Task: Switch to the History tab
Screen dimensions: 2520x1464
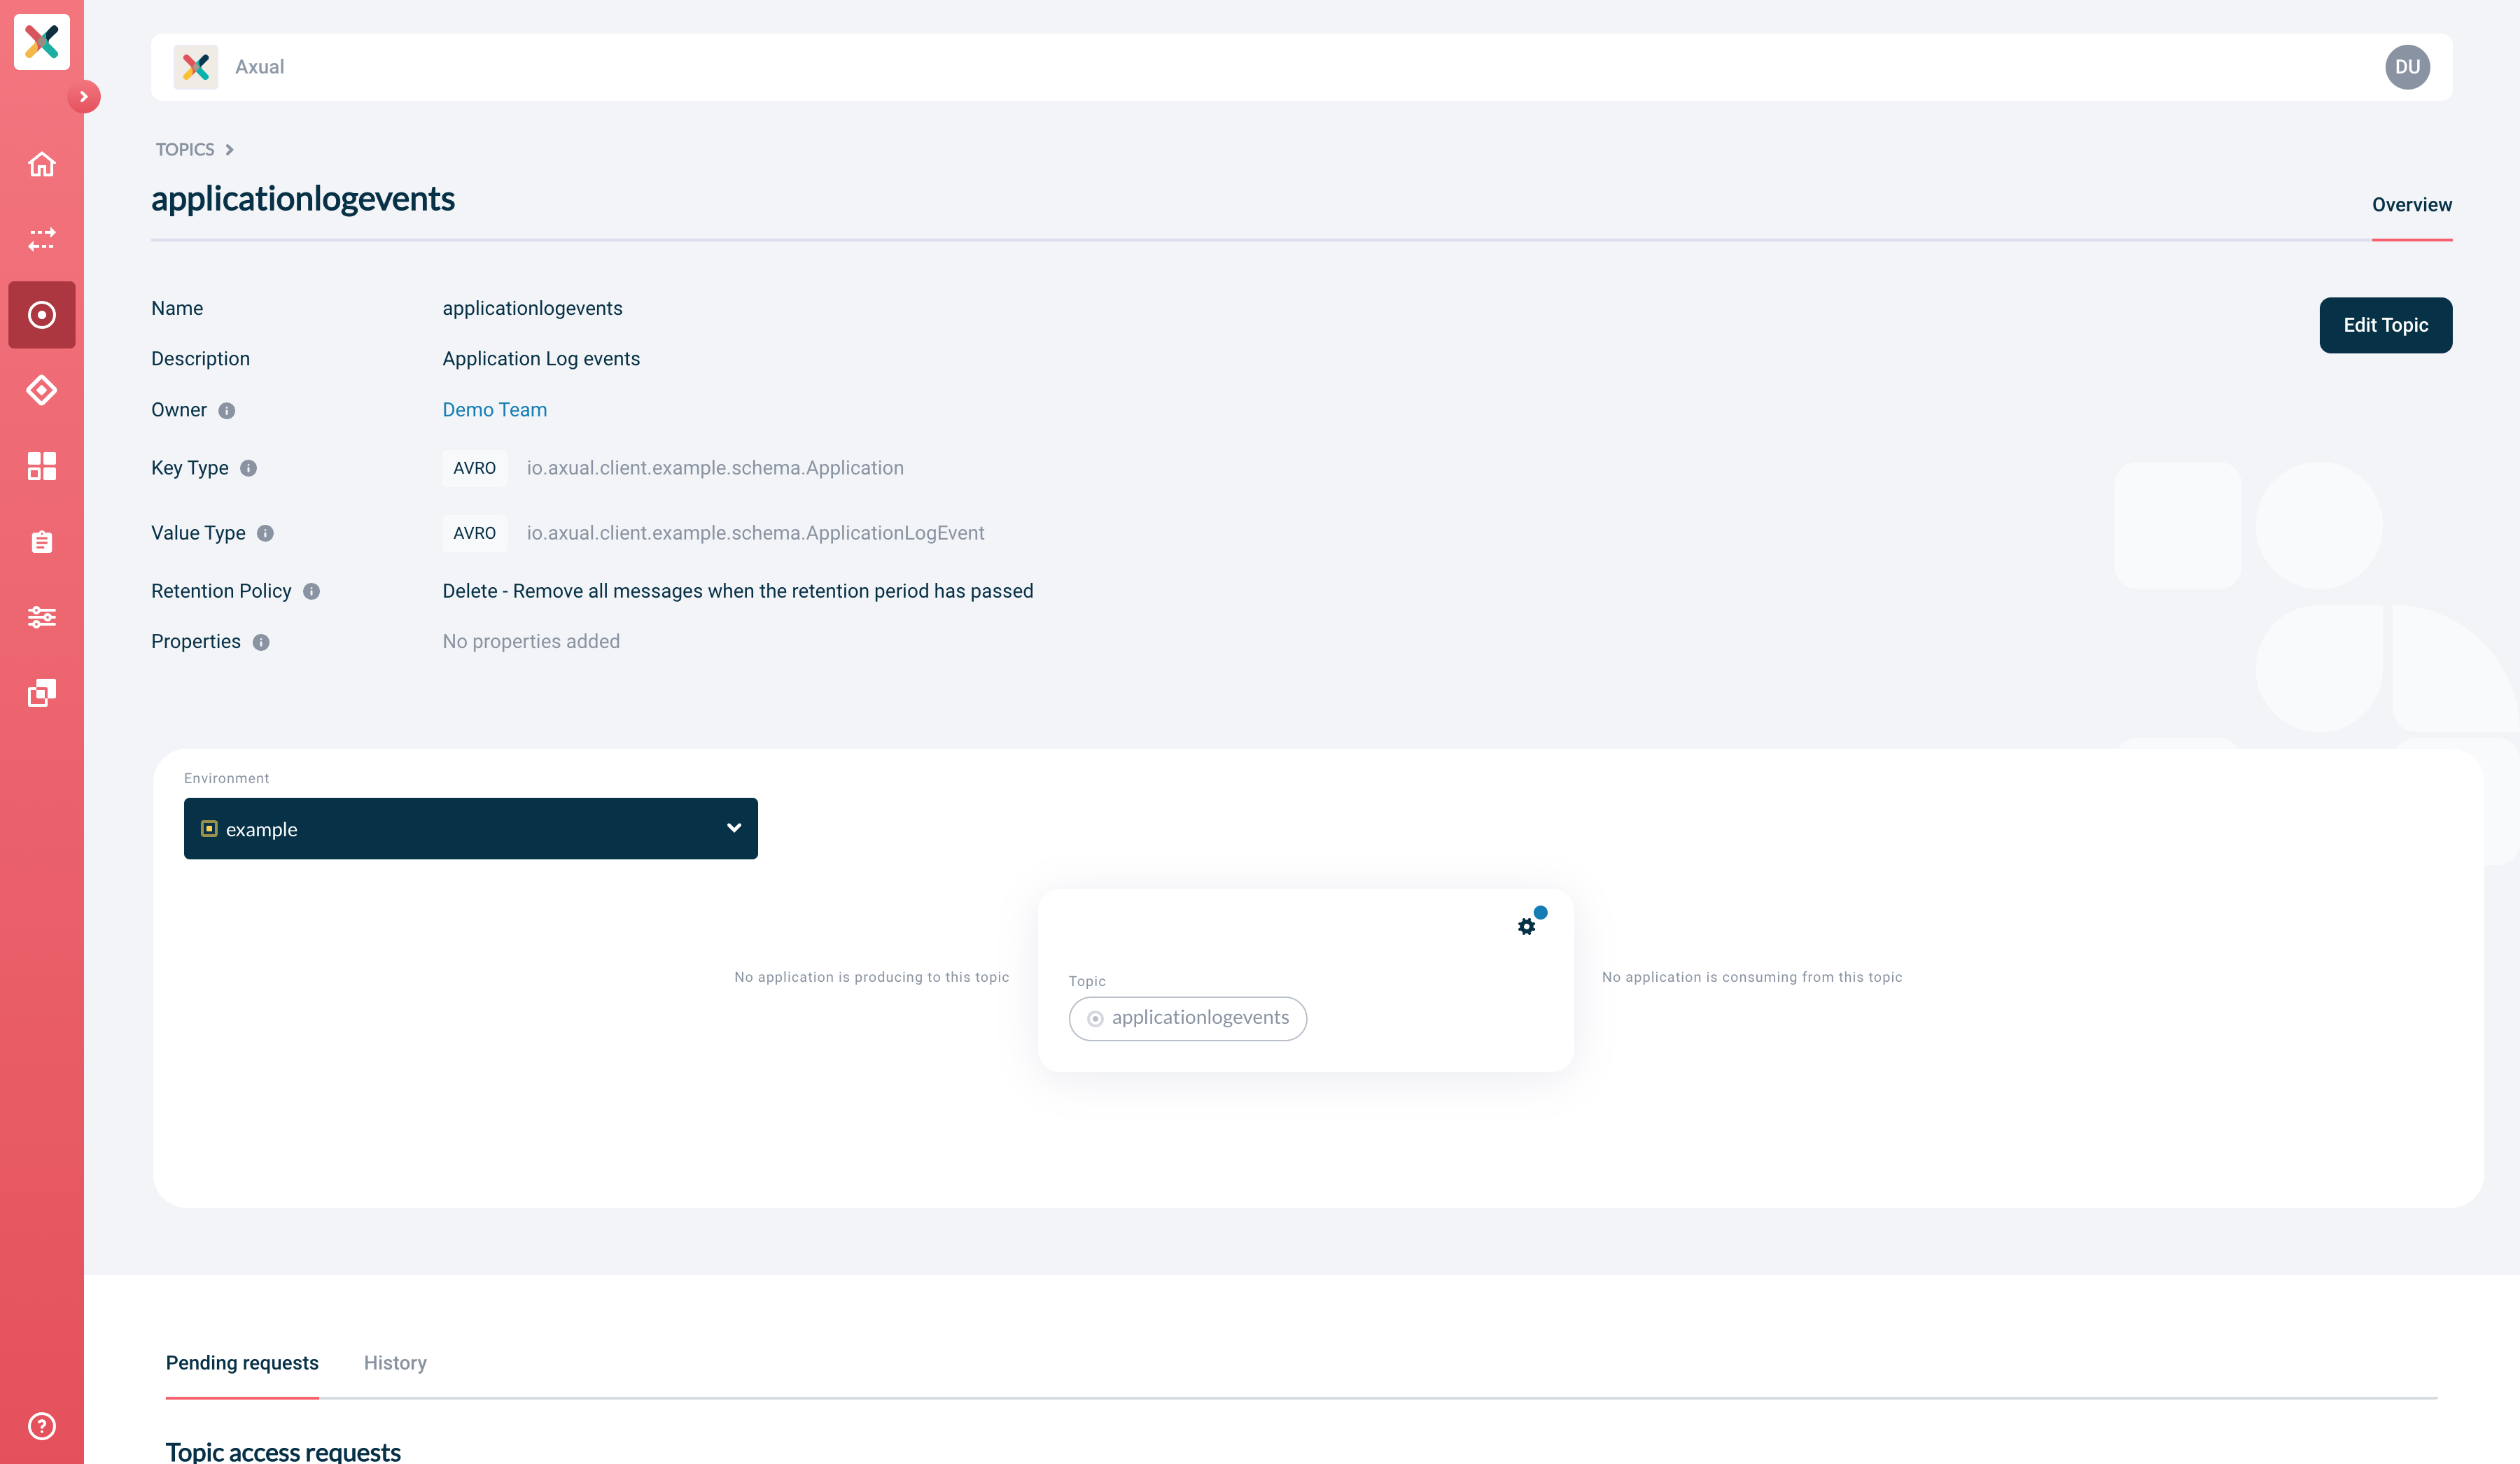Action: pos(395,1363)
